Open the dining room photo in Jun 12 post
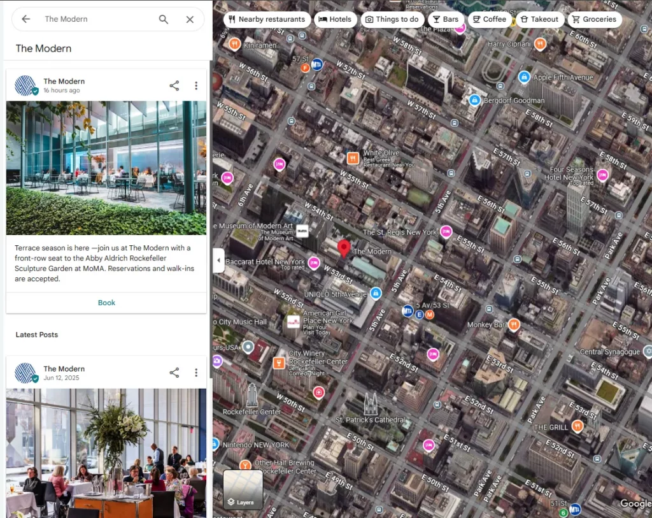Screen dimensions: 652x518 106,453
